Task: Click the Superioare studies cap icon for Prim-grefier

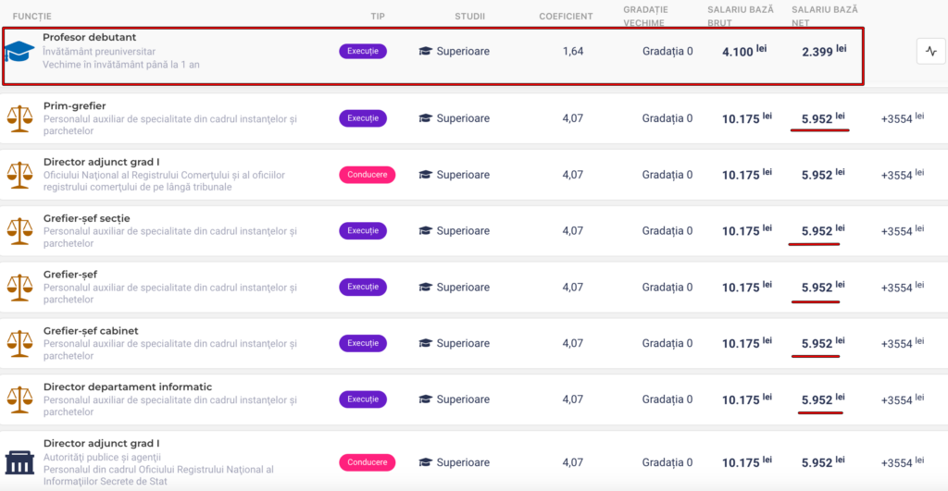Action: click(x=425, y=118)
